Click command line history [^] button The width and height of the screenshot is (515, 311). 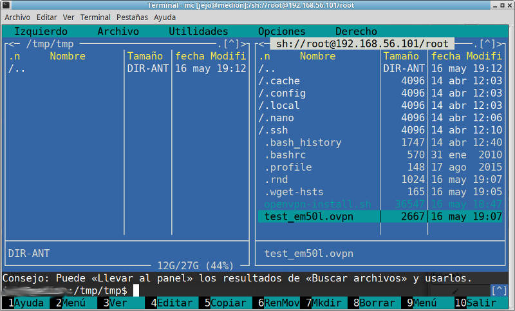pos(500,290)
